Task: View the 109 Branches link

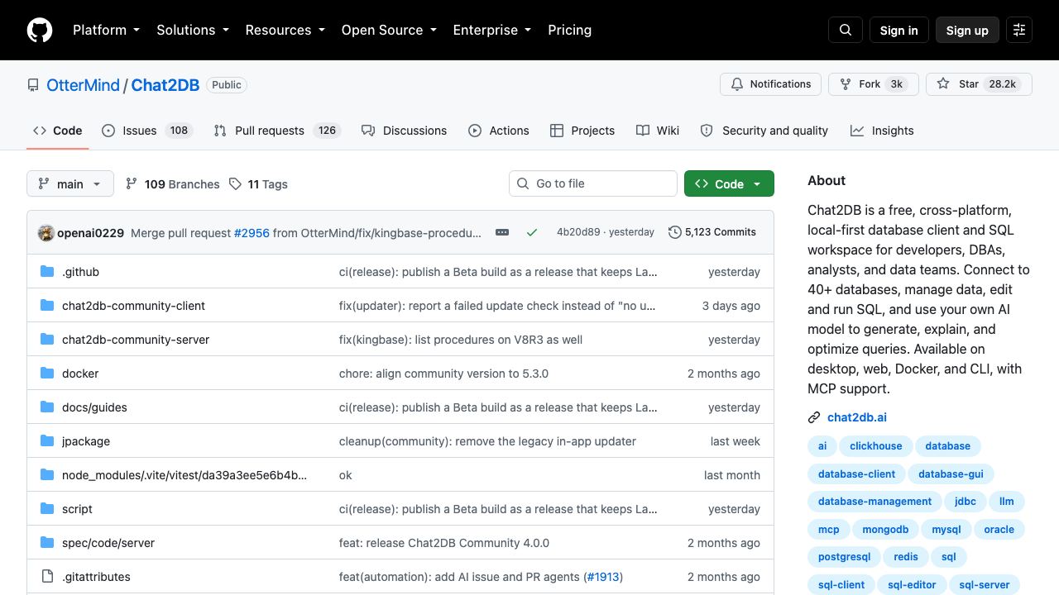Action: (x=172, y=184)
